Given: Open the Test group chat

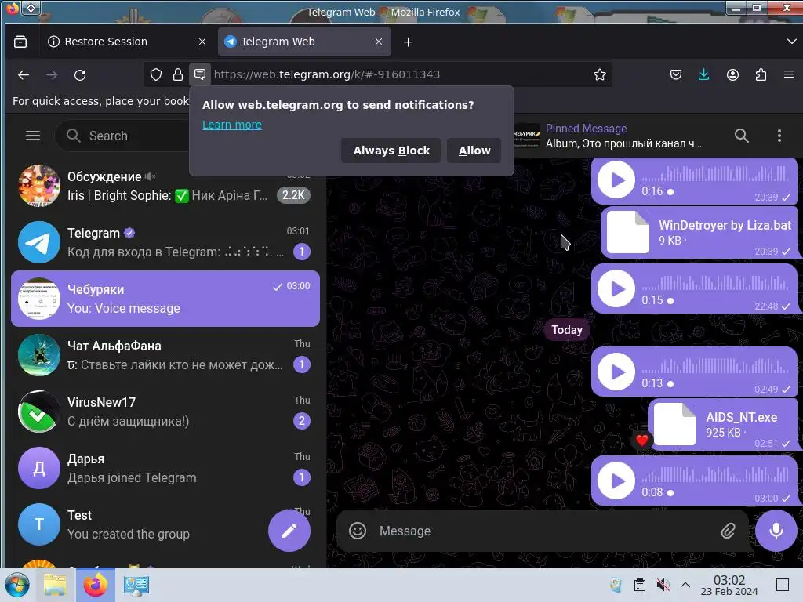Looking at the screenshot, I should pyautogui.click(x=140, y=524).
